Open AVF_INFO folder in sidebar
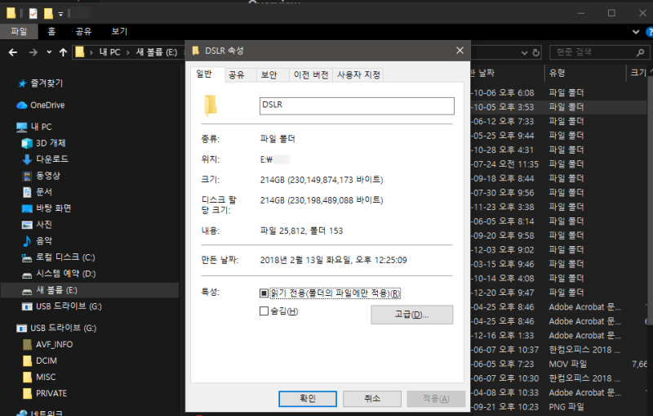This screenshot has height=416, width=653. (54, 344)
